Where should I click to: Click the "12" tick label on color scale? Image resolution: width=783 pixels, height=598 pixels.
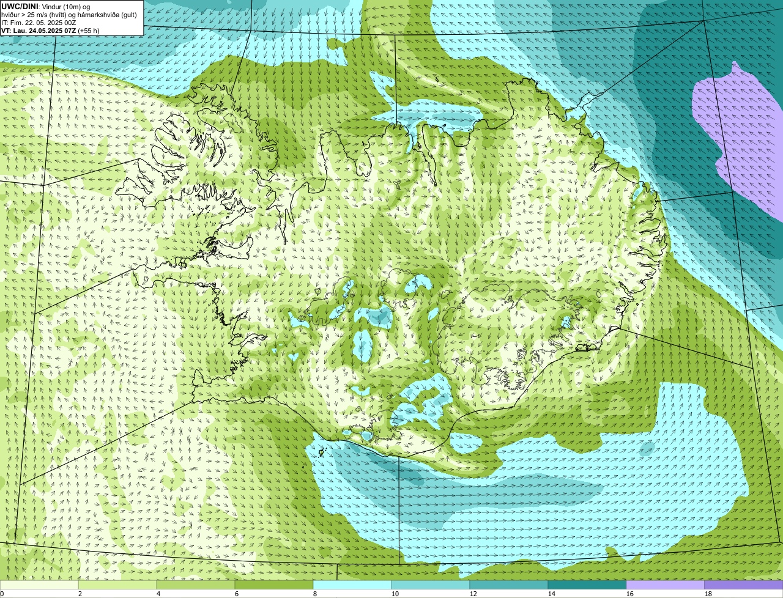click(x=473, y=594)
